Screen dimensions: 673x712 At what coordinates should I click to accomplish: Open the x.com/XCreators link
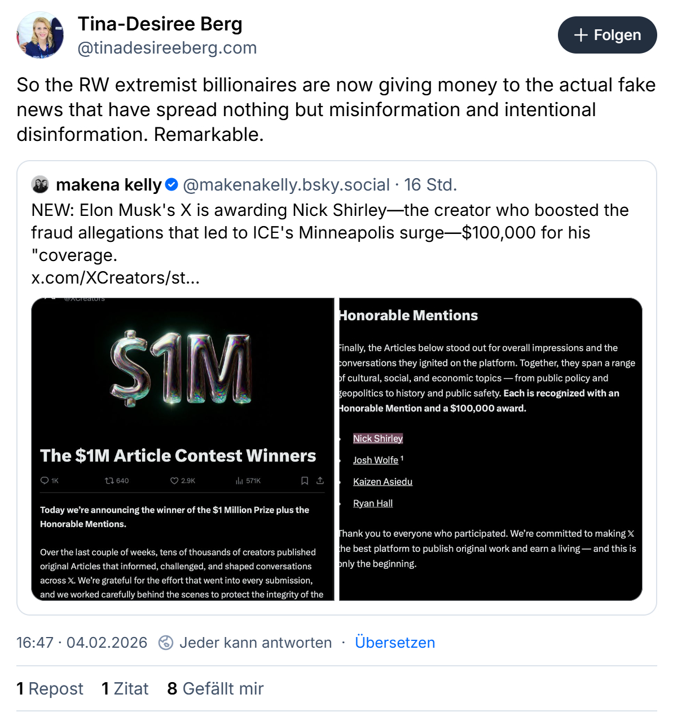(115, 277)
